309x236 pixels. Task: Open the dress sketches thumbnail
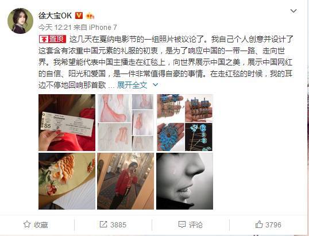pos(126,122)
